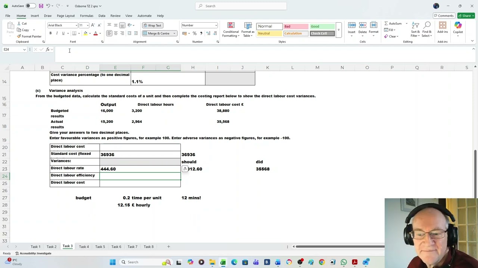Apply Underline formatting to cell
478x268 pixels.
(x=63, y=33)
